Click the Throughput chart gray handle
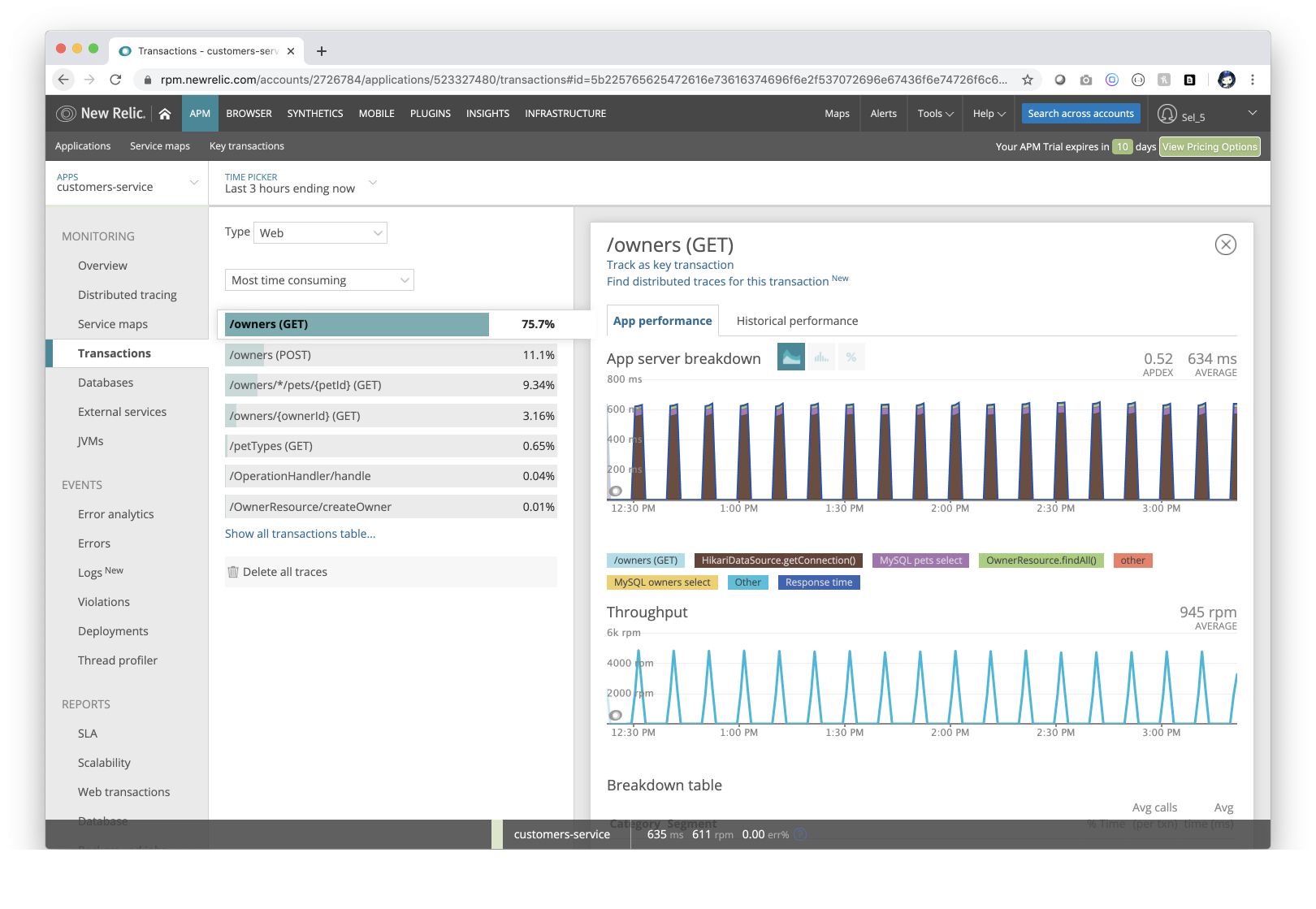The image size is (1316, 909). tap(616, 715)
